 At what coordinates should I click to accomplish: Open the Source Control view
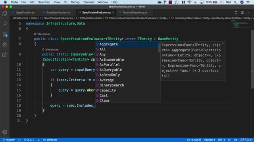5,34
